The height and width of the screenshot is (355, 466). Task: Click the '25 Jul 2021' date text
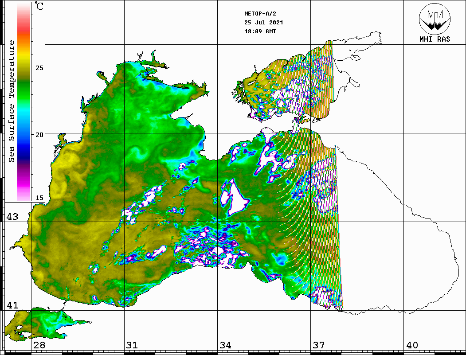(264, 23)
